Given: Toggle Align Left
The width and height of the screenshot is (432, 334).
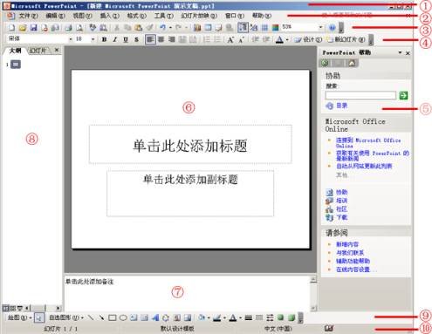Looking at the screenshot, I should point(150,39).
